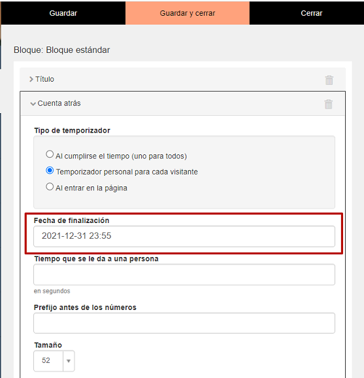The height and width of the screenshot is (378, 364).
Task: Focus the 'Prefijo antes de los números' field
Action: pos(184,323)
